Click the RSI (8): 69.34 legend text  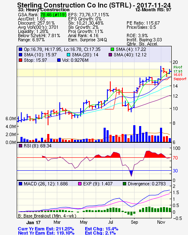[x=38, y=146]
